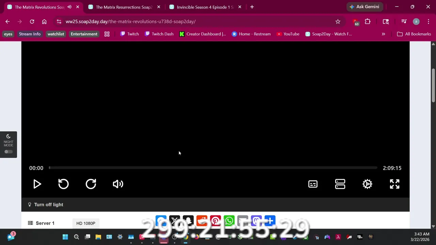Viewport: 436px width, 245px height.
Task: Click the rewind circular-arrow icon
Action: coord(63,184)
